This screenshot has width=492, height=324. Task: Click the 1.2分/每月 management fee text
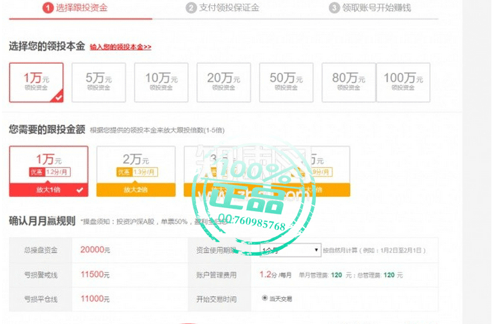coord(275,275)
